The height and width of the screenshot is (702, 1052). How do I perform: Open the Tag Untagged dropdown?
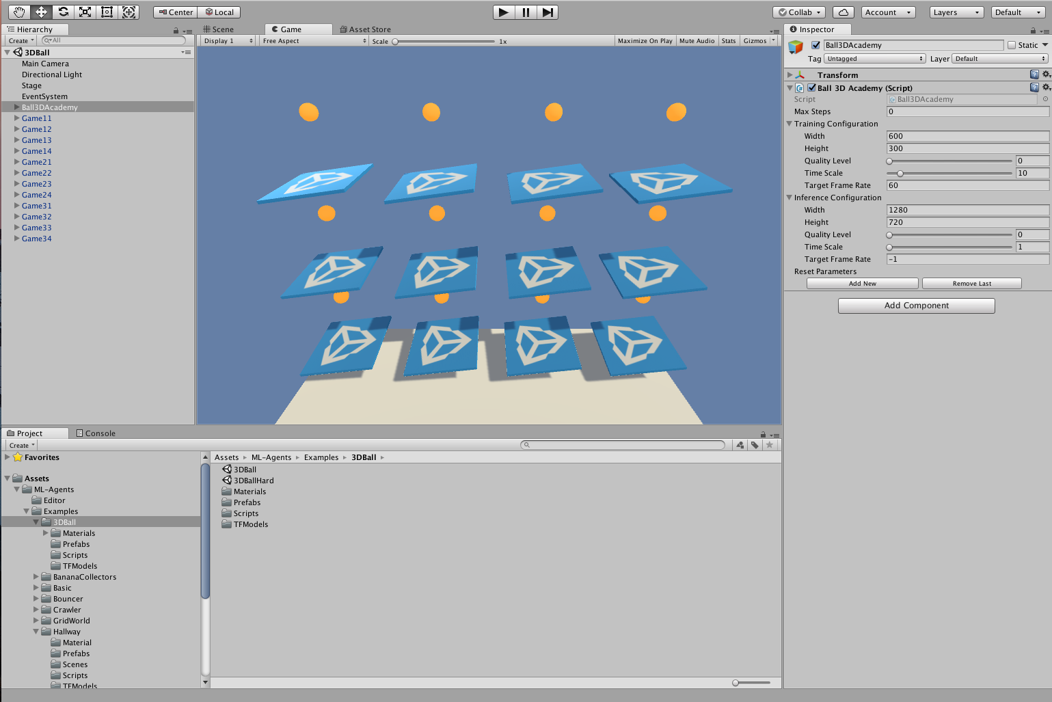point(874,59)
